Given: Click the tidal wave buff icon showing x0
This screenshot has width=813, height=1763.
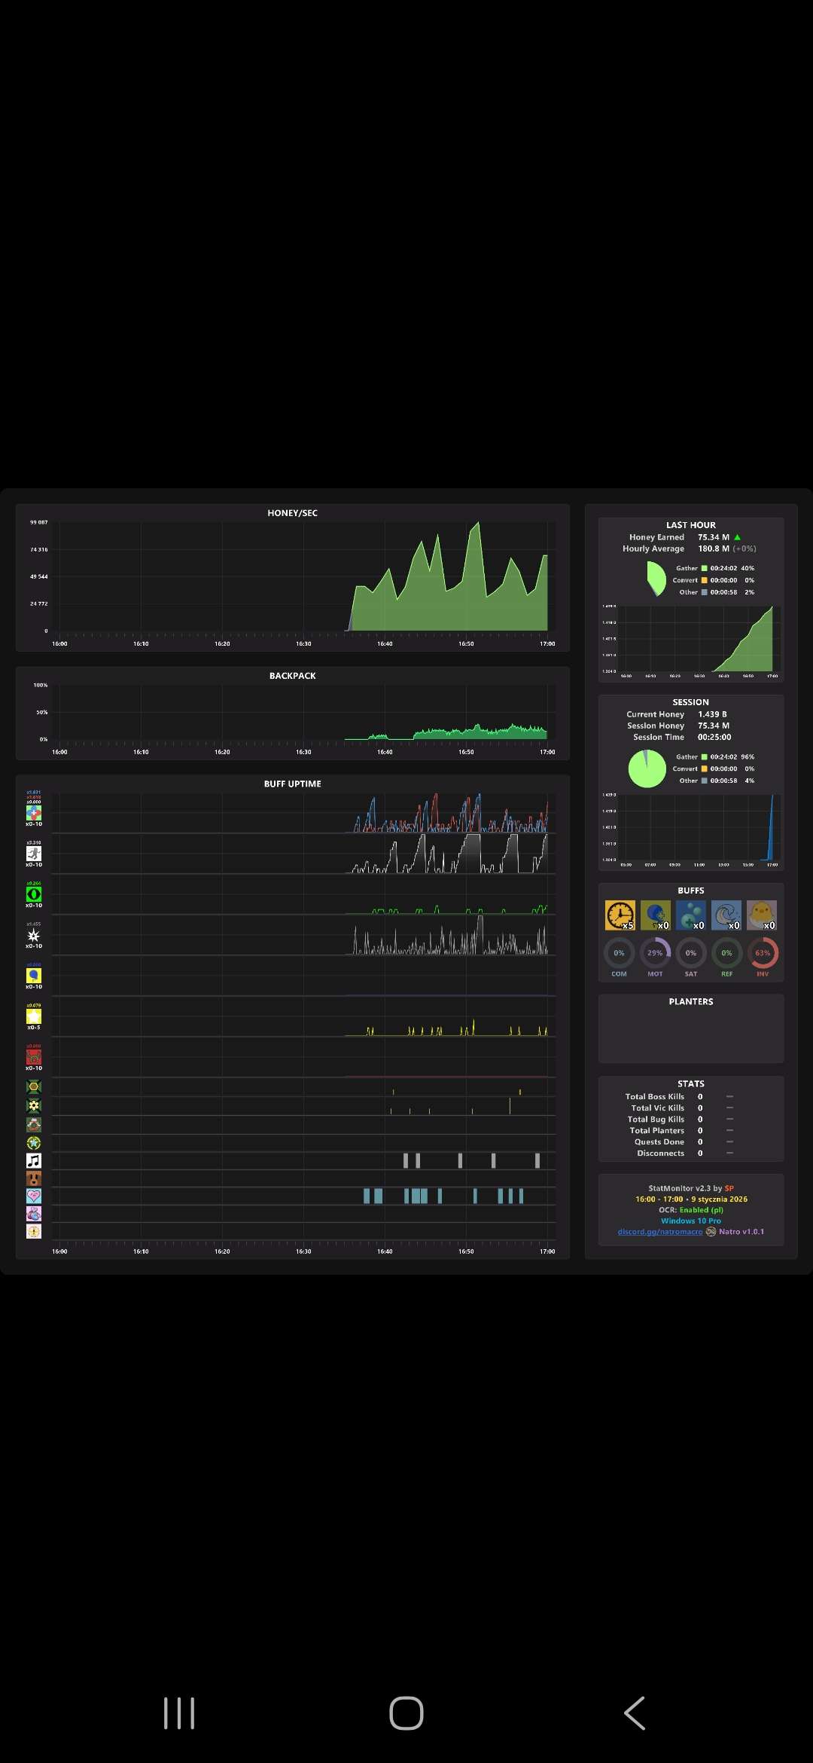Looking at the screenshot, I should pos(726,915).
